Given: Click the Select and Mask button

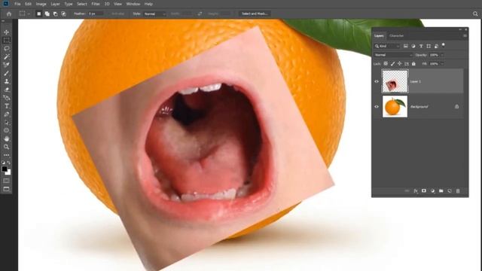Looking at the screenshot, I should pos(255,14).
